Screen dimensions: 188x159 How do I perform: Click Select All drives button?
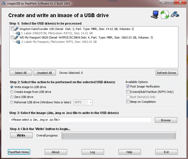[x=21, y=73]
